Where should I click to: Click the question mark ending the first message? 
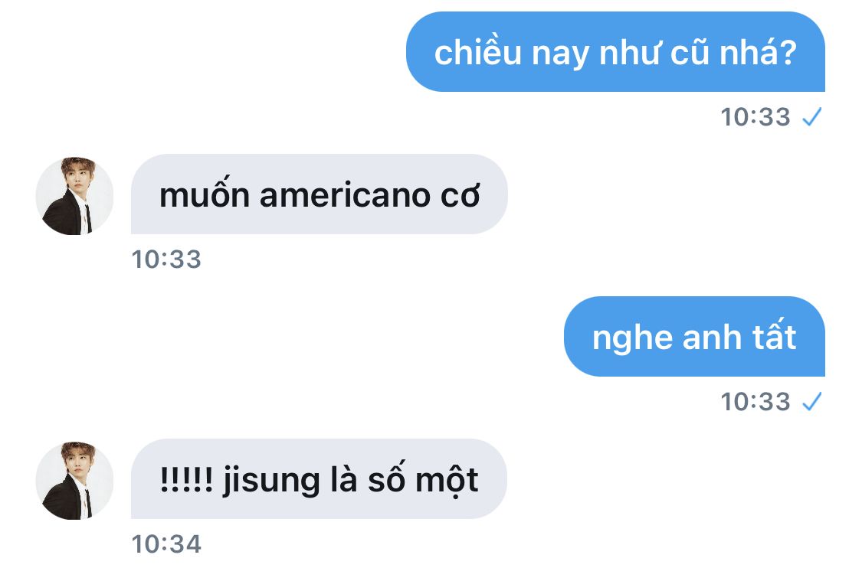click(x=788, y=54)
